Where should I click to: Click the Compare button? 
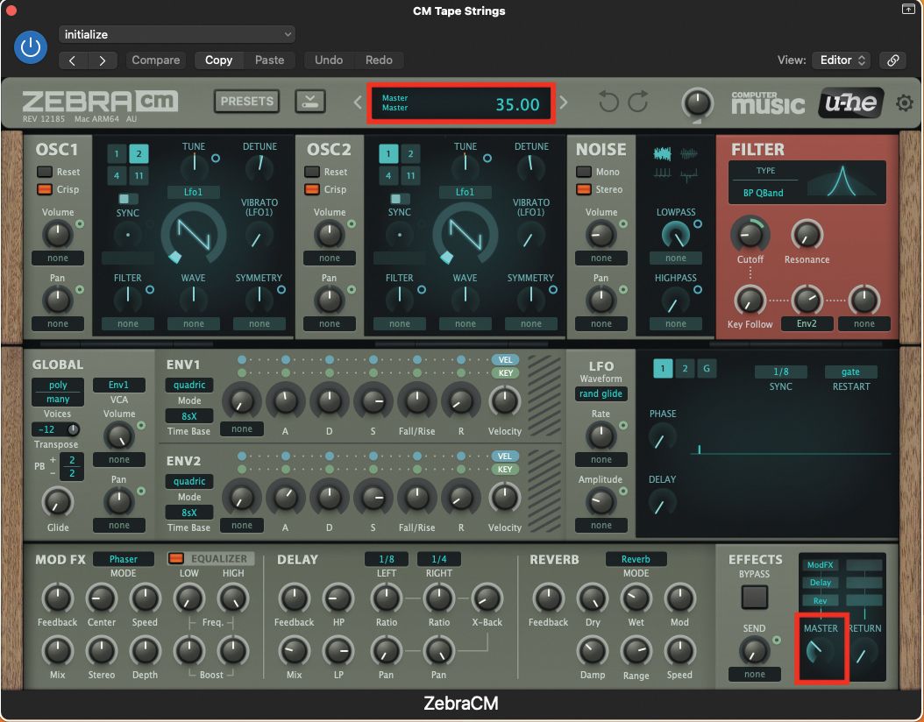tap(156, 60)
